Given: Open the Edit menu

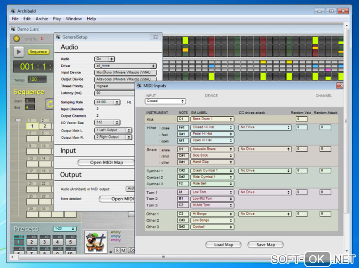Looking at the screenshot, I should tap(27, 19).
